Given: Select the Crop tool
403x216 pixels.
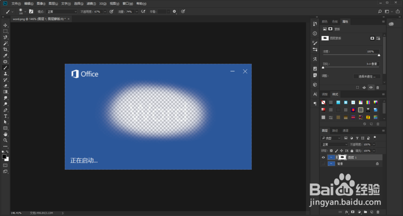Looking at the screenshot, I should pos(5,50).
